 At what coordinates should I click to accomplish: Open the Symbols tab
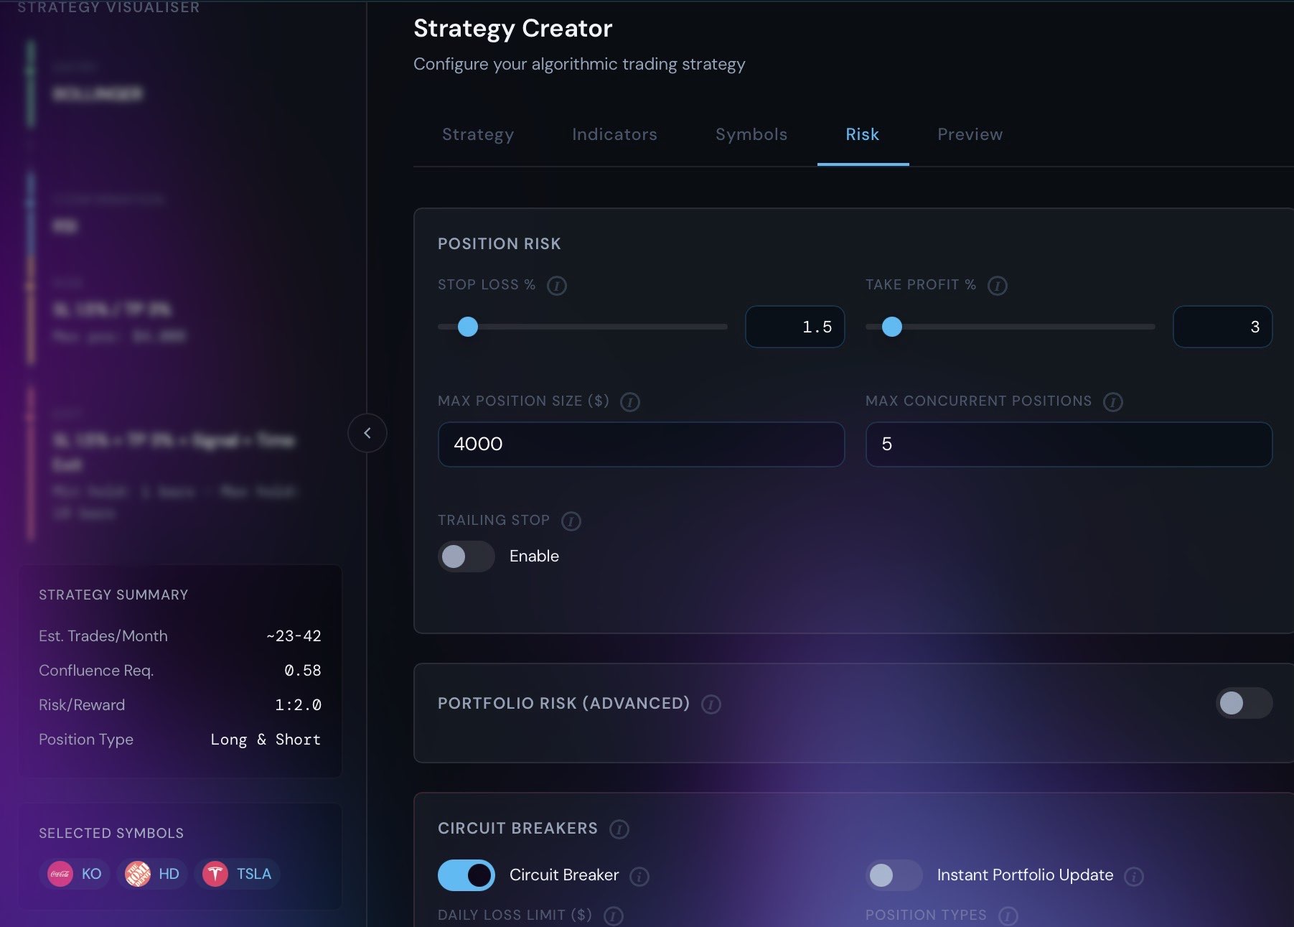click(751, 134)
